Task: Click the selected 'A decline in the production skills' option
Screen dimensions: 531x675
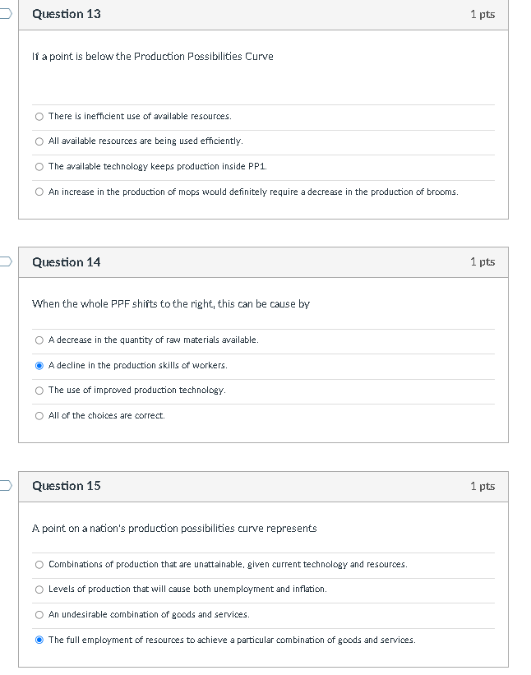Action: (39, 365)
